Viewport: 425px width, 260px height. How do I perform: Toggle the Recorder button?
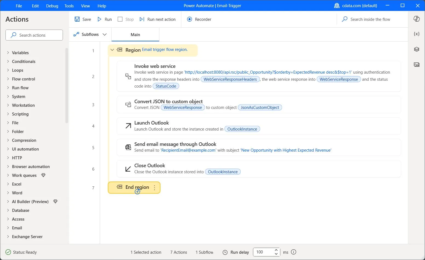click(199, 19)
